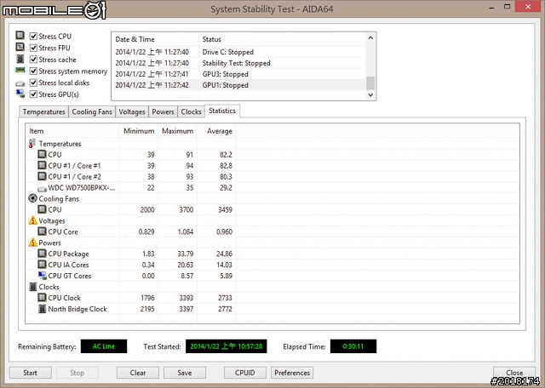This screenshot has width=545, height=388.
Task: Click the Average column header
Action: pyautogui.click(x=216, y=131)
